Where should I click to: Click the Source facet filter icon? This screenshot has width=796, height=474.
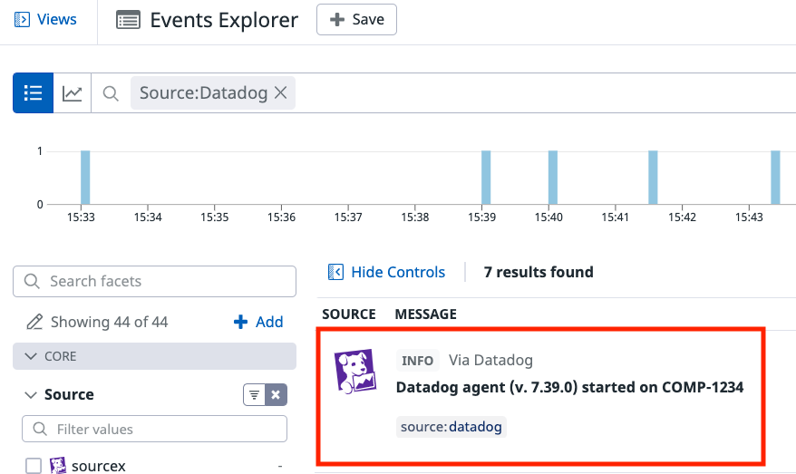254,395
